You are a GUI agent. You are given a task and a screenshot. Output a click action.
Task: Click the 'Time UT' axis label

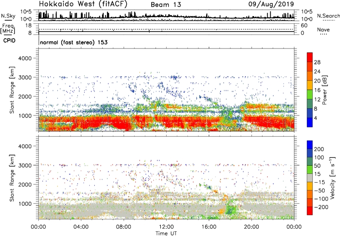(x=166, y=233)
